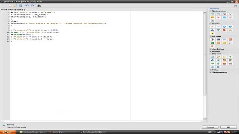Open search with the binoculars icon
239x134 pixels.
tap(39, 6)
